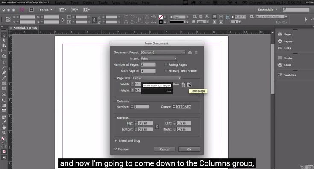314x169 pixels.
Task: Click the Landscape orientation icon
Action: tap(189, 84)
